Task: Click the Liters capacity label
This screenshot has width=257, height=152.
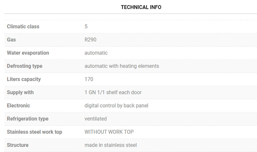Action: click(x=24, y=79)
